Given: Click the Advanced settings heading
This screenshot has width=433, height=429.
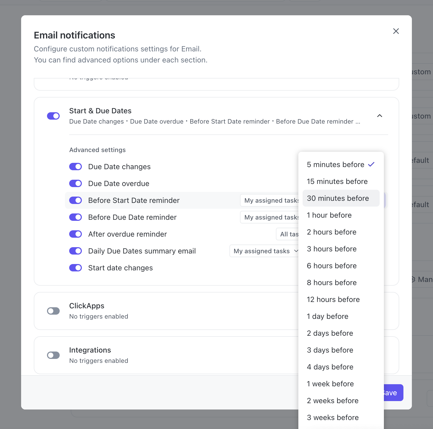Looking at the screenshot, I should tap(97, 150).
